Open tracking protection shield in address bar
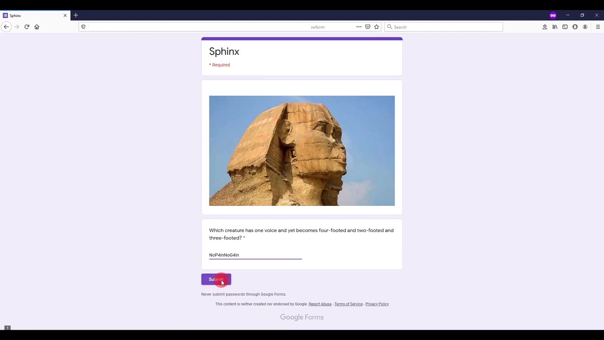The image size is (604, 340). 84,27
